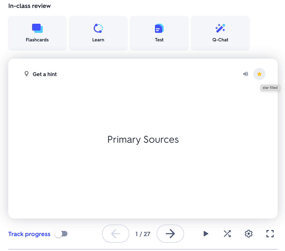Start the Test mode
The height and width of the screenshot is (251, 285).
pos(159,33)
